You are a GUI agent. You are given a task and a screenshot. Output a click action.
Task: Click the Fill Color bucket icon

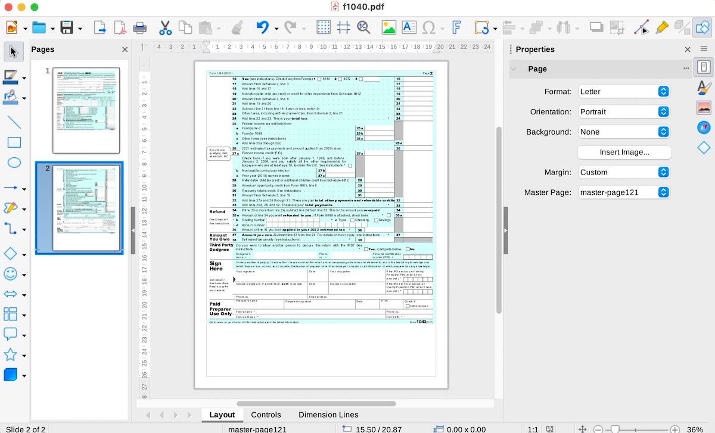tap(10, 96)
